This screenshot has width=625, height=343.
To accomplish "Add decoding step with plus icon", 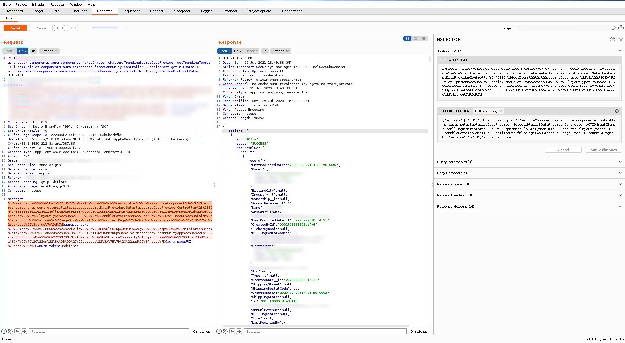I will [x=617, y=111].
